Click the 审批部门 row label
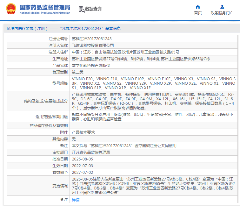 pyautogui.click(x=60, y=153)
